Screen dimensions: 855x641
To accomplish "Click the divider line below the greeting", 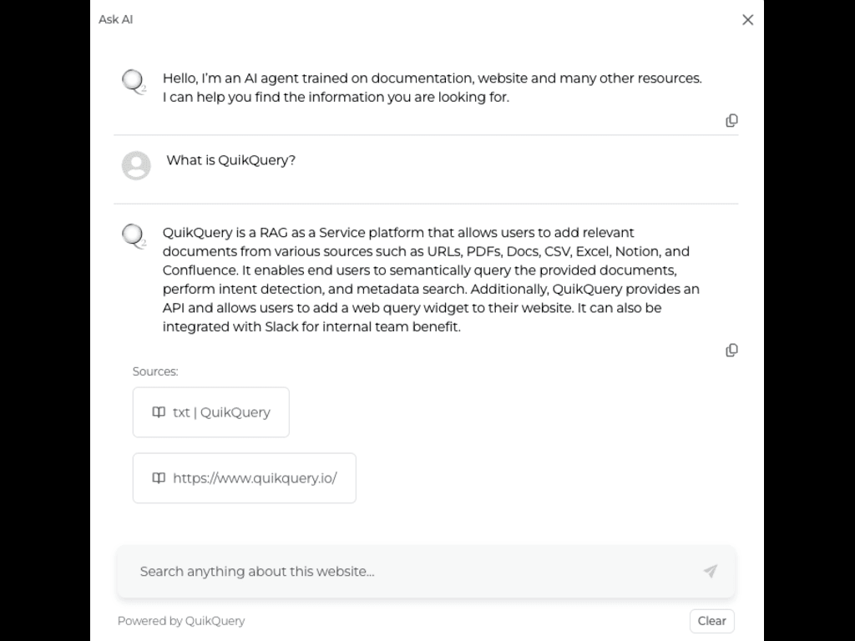I will click(x=426, y=135).
